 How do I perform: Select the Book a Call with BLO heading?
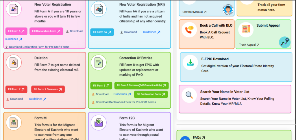click(x=216, y=25)
